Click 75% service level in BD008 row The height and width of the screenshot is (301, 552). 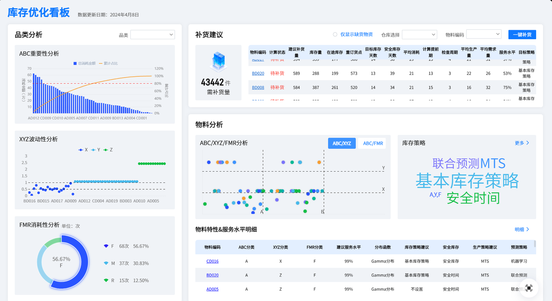pos(507,88)
